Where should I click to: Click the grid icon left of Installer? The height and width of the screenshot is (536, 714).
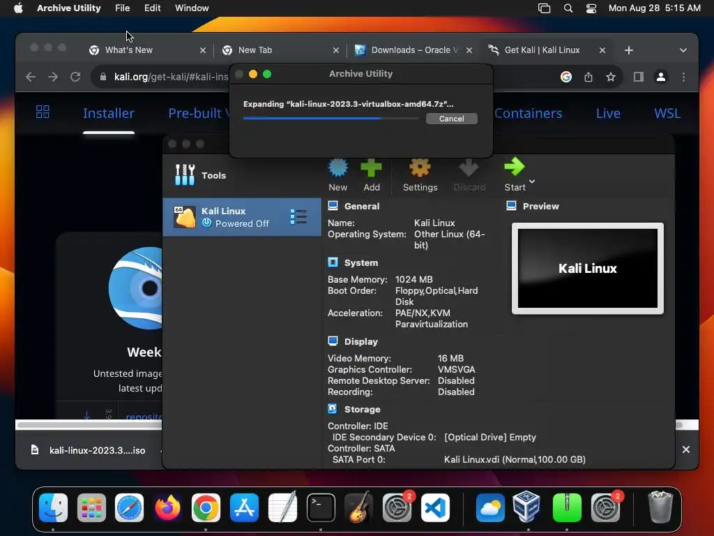[43, 112]
